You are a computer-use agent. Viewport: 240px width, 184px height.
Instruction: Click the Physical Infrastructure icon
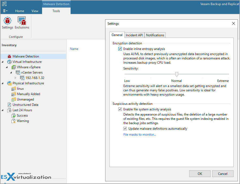[x=9, y=83]
